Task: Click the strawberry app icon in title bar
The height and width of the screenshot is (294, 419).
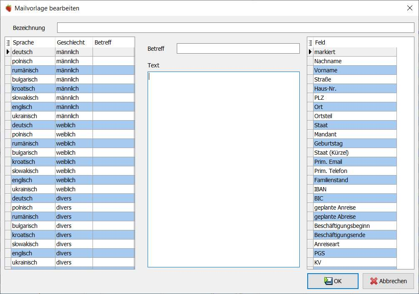Action: 9,8
